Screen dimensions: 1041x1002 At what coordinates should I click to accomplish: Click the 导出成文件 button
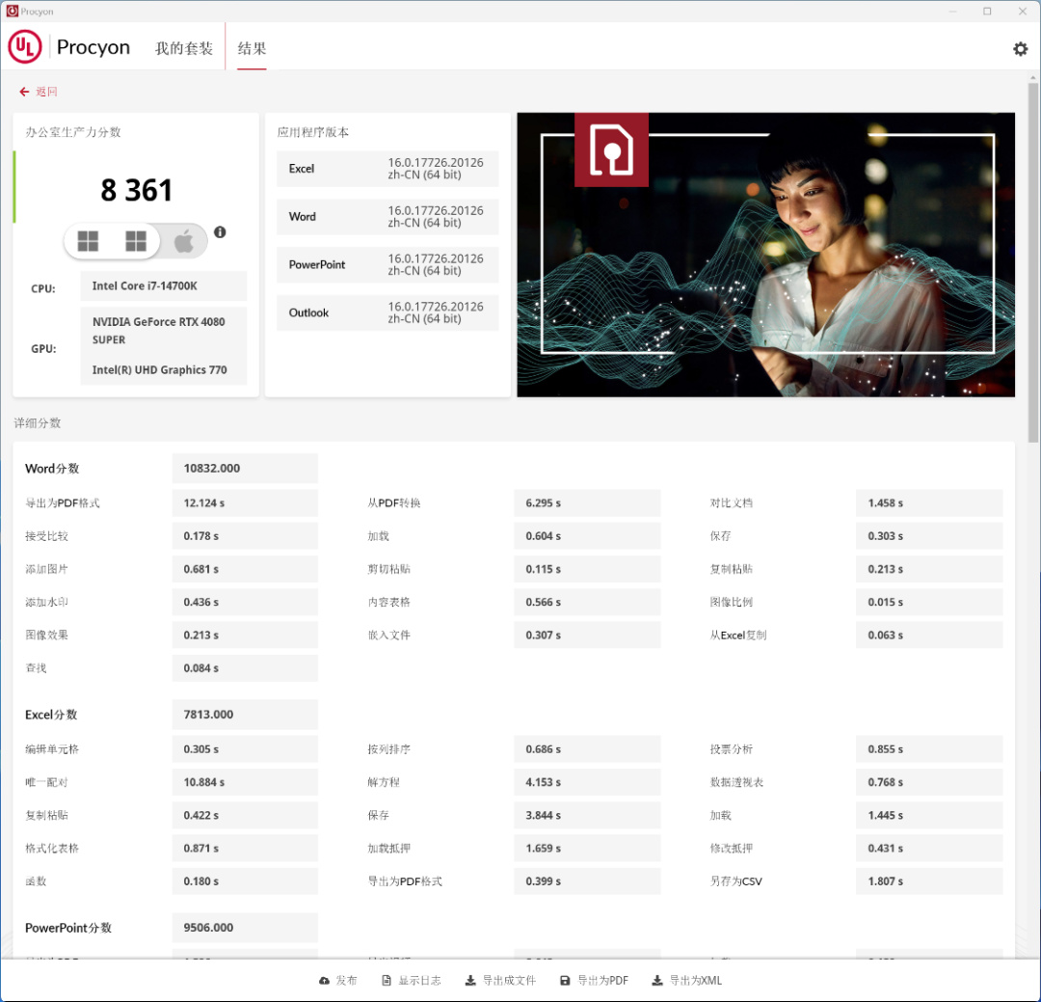coord(500,981)
